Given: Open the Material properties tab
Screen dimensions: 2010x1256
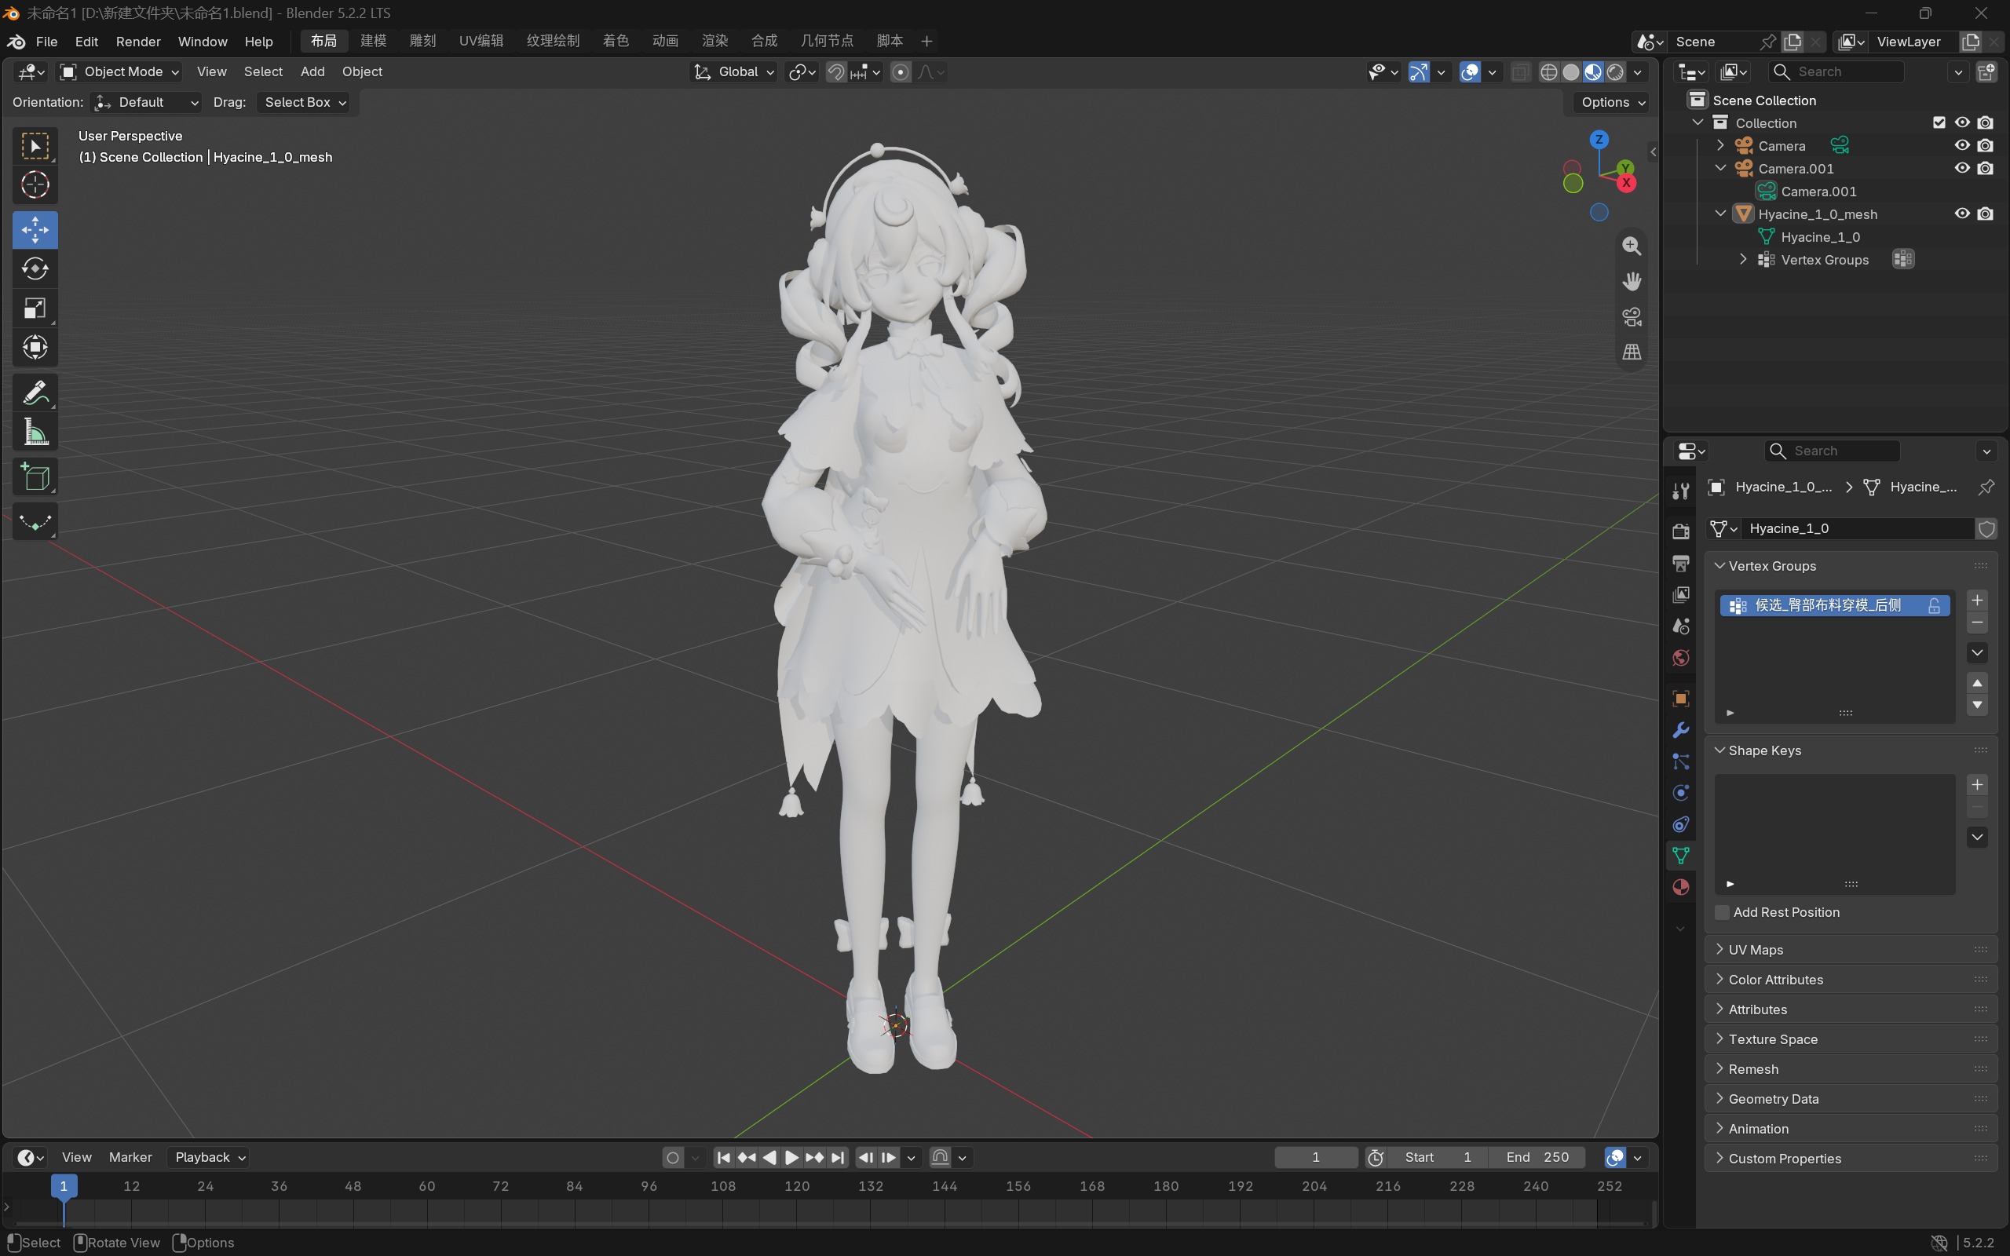Looking at the screenshot, I should click(1680, 887).
